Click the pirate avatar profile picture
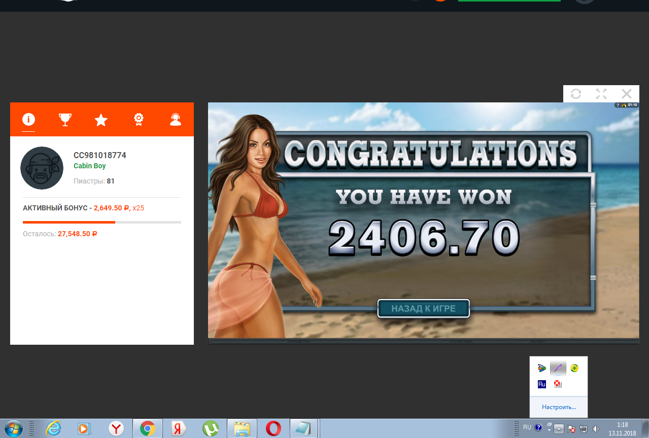 [x=42, y=168]
